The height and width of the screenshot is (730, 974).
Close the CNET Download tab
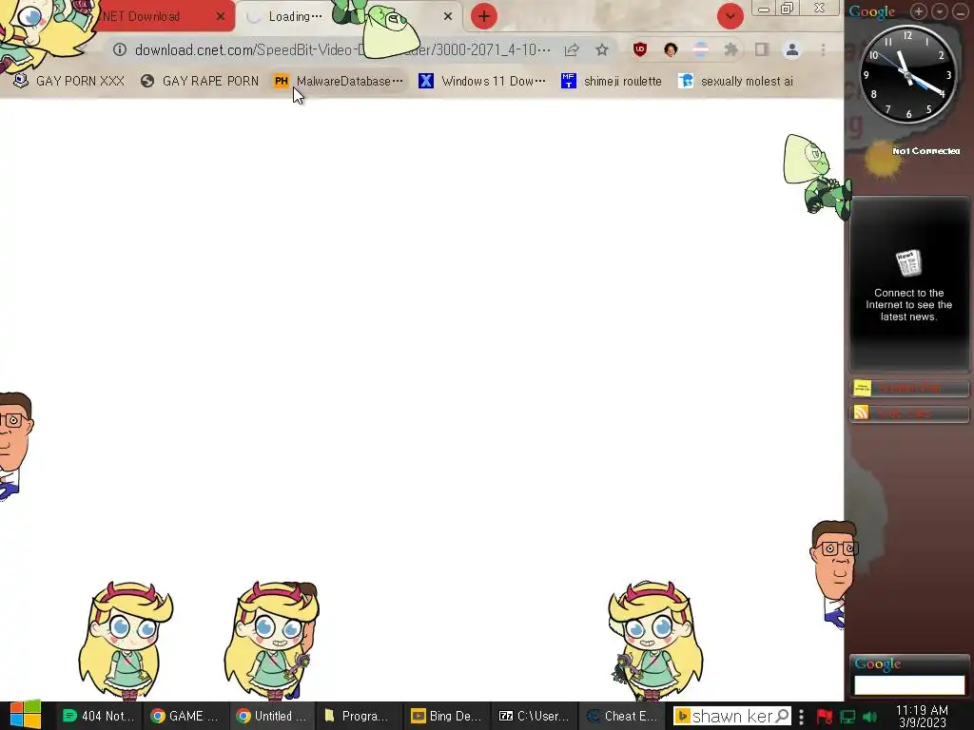[221, 16]
